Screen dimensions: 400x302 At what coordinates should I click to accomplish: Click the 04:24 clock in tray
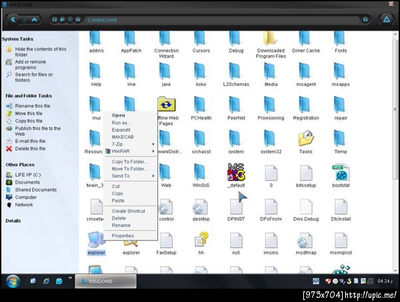(x=385, y=281)
